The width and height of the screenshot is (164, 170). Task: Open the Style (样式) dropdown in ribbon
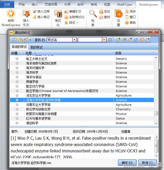(x=71, y=23)
